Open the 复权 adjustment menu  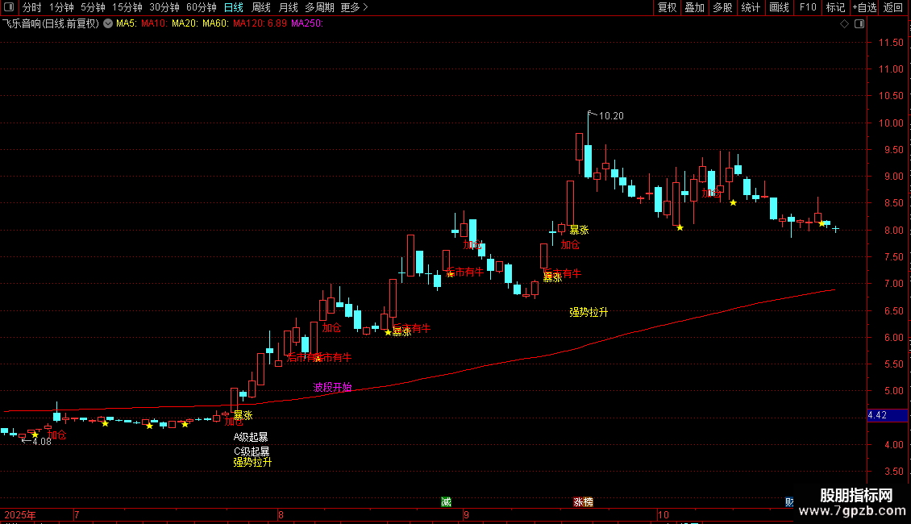[x=667, y=7]
